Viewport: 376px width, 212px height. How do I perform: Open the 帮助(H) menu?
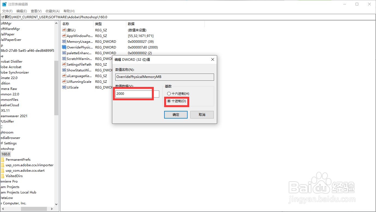(x=69, y=11)
